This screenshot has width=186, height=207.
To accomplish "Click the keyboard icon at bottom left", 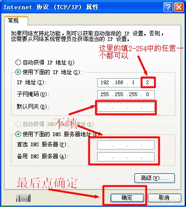I will point(23,198).
